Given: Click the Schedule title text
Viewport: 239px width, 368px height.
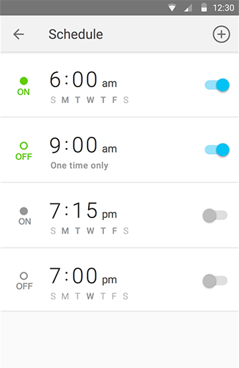Looking at the screenshot, I should 75,34.
